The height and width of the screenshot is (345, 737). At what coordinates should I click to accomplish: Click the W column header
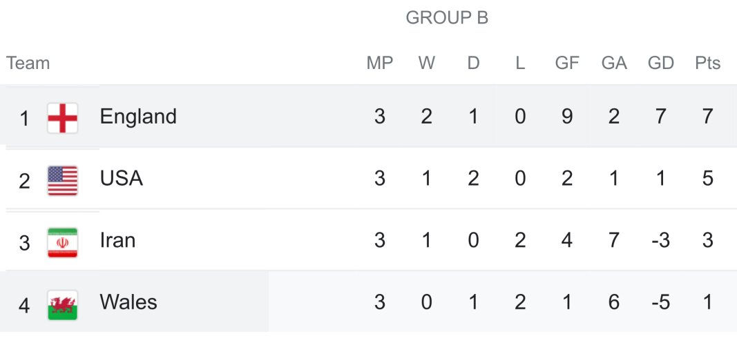[x=427, y=63]
